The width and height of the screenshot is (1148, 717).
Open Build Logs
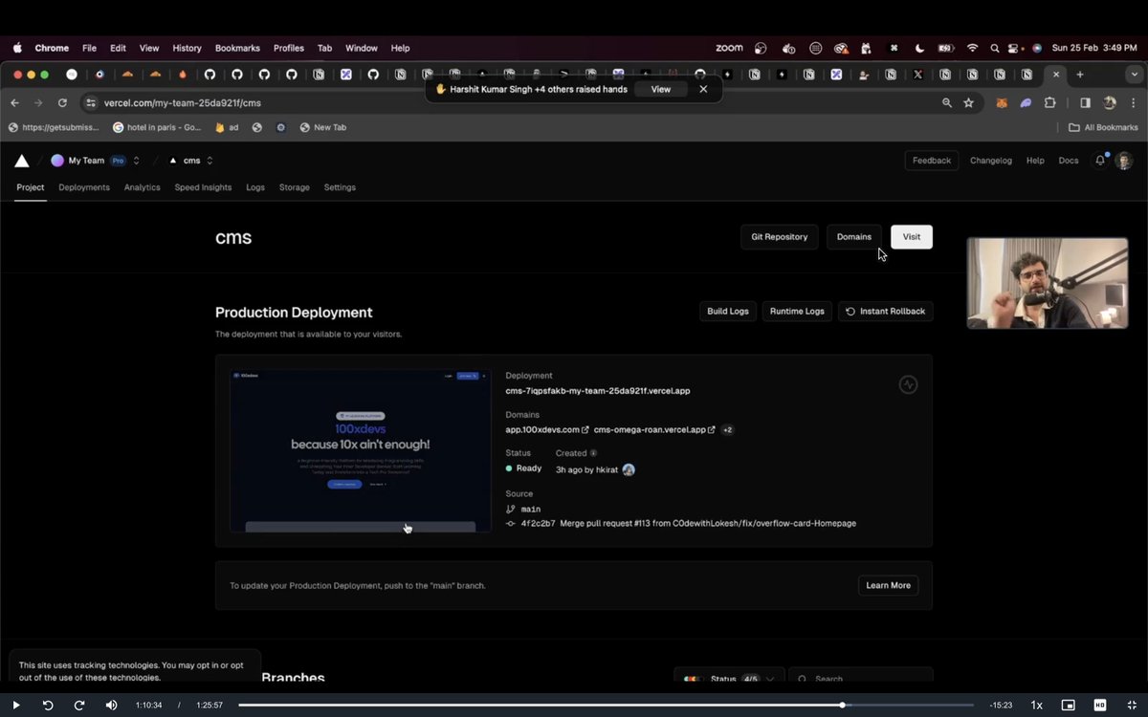(728, 312)
